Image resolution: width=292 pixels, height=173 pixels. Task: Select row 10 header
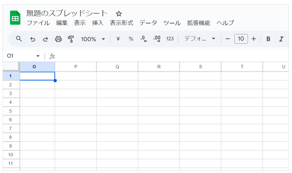pos(11,154)
